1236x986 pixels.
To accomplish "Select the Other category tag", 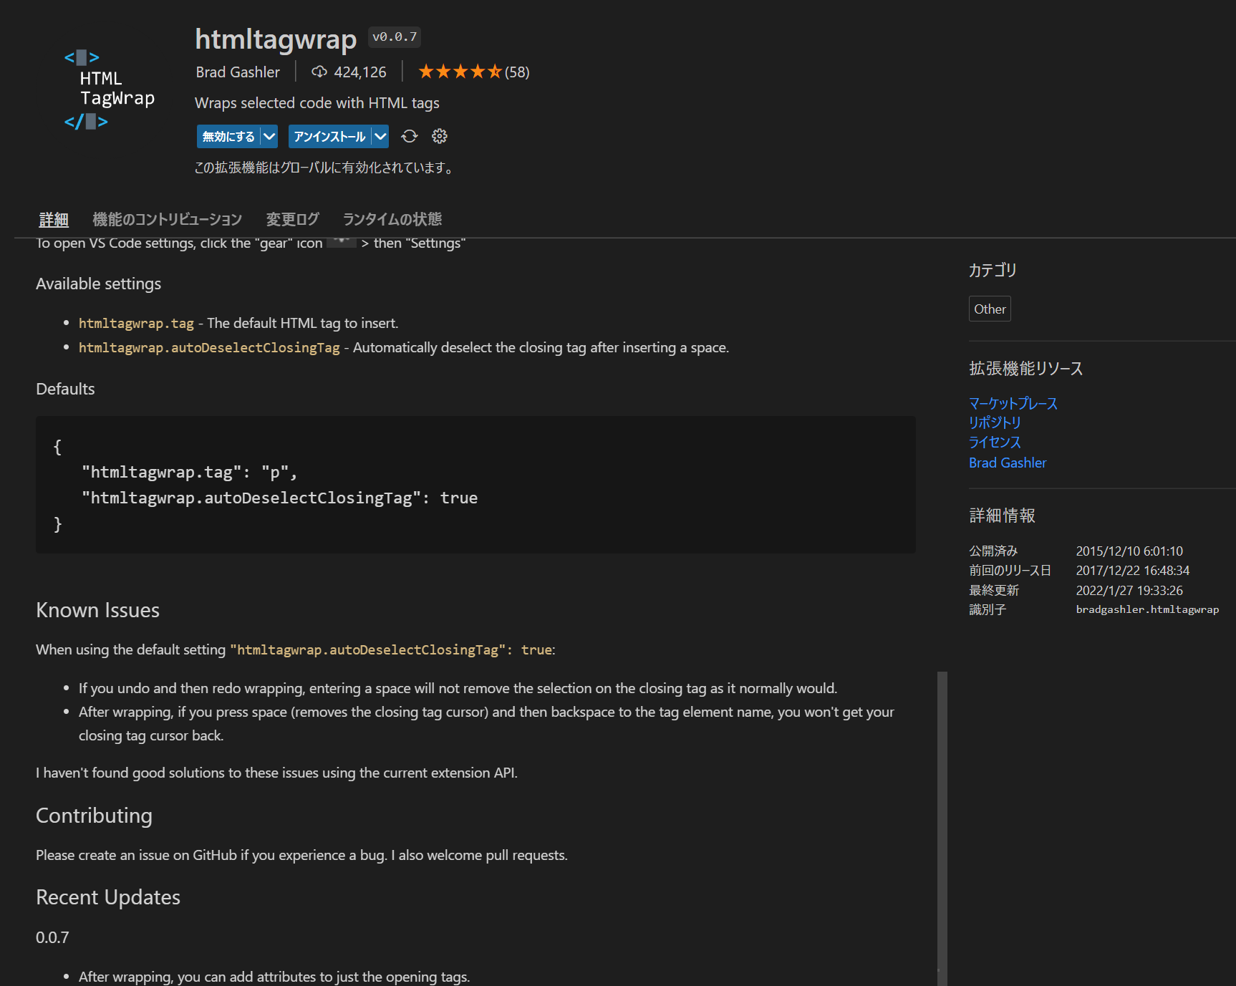I will click(990, 309).
